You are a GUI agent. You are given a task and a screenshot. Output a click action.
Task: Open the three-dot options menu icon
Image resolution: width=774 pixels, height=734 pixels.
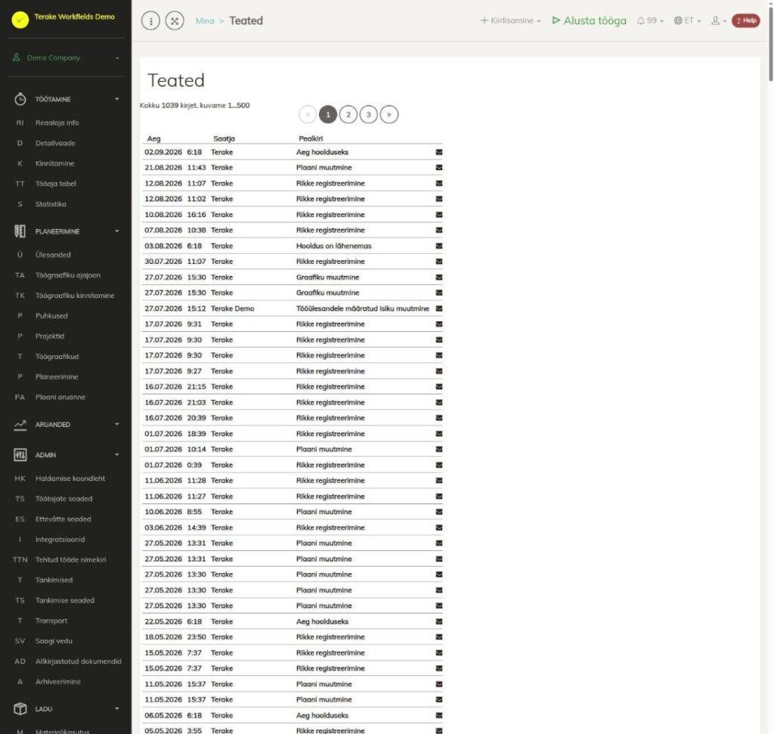click(150, 20)
